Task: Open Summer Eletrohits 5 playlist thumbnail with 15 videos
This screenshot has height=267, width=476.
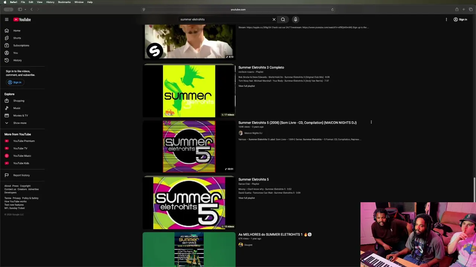Action: coord(189,203)
